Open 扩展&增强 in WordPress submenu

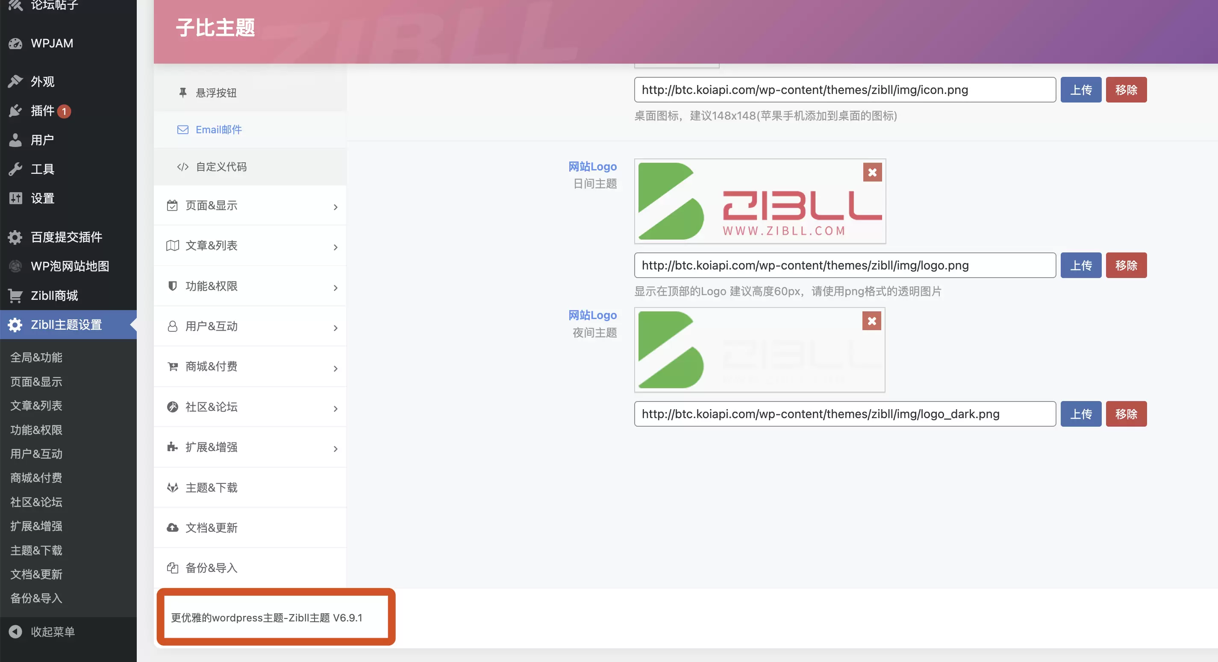tap(36, 526)
